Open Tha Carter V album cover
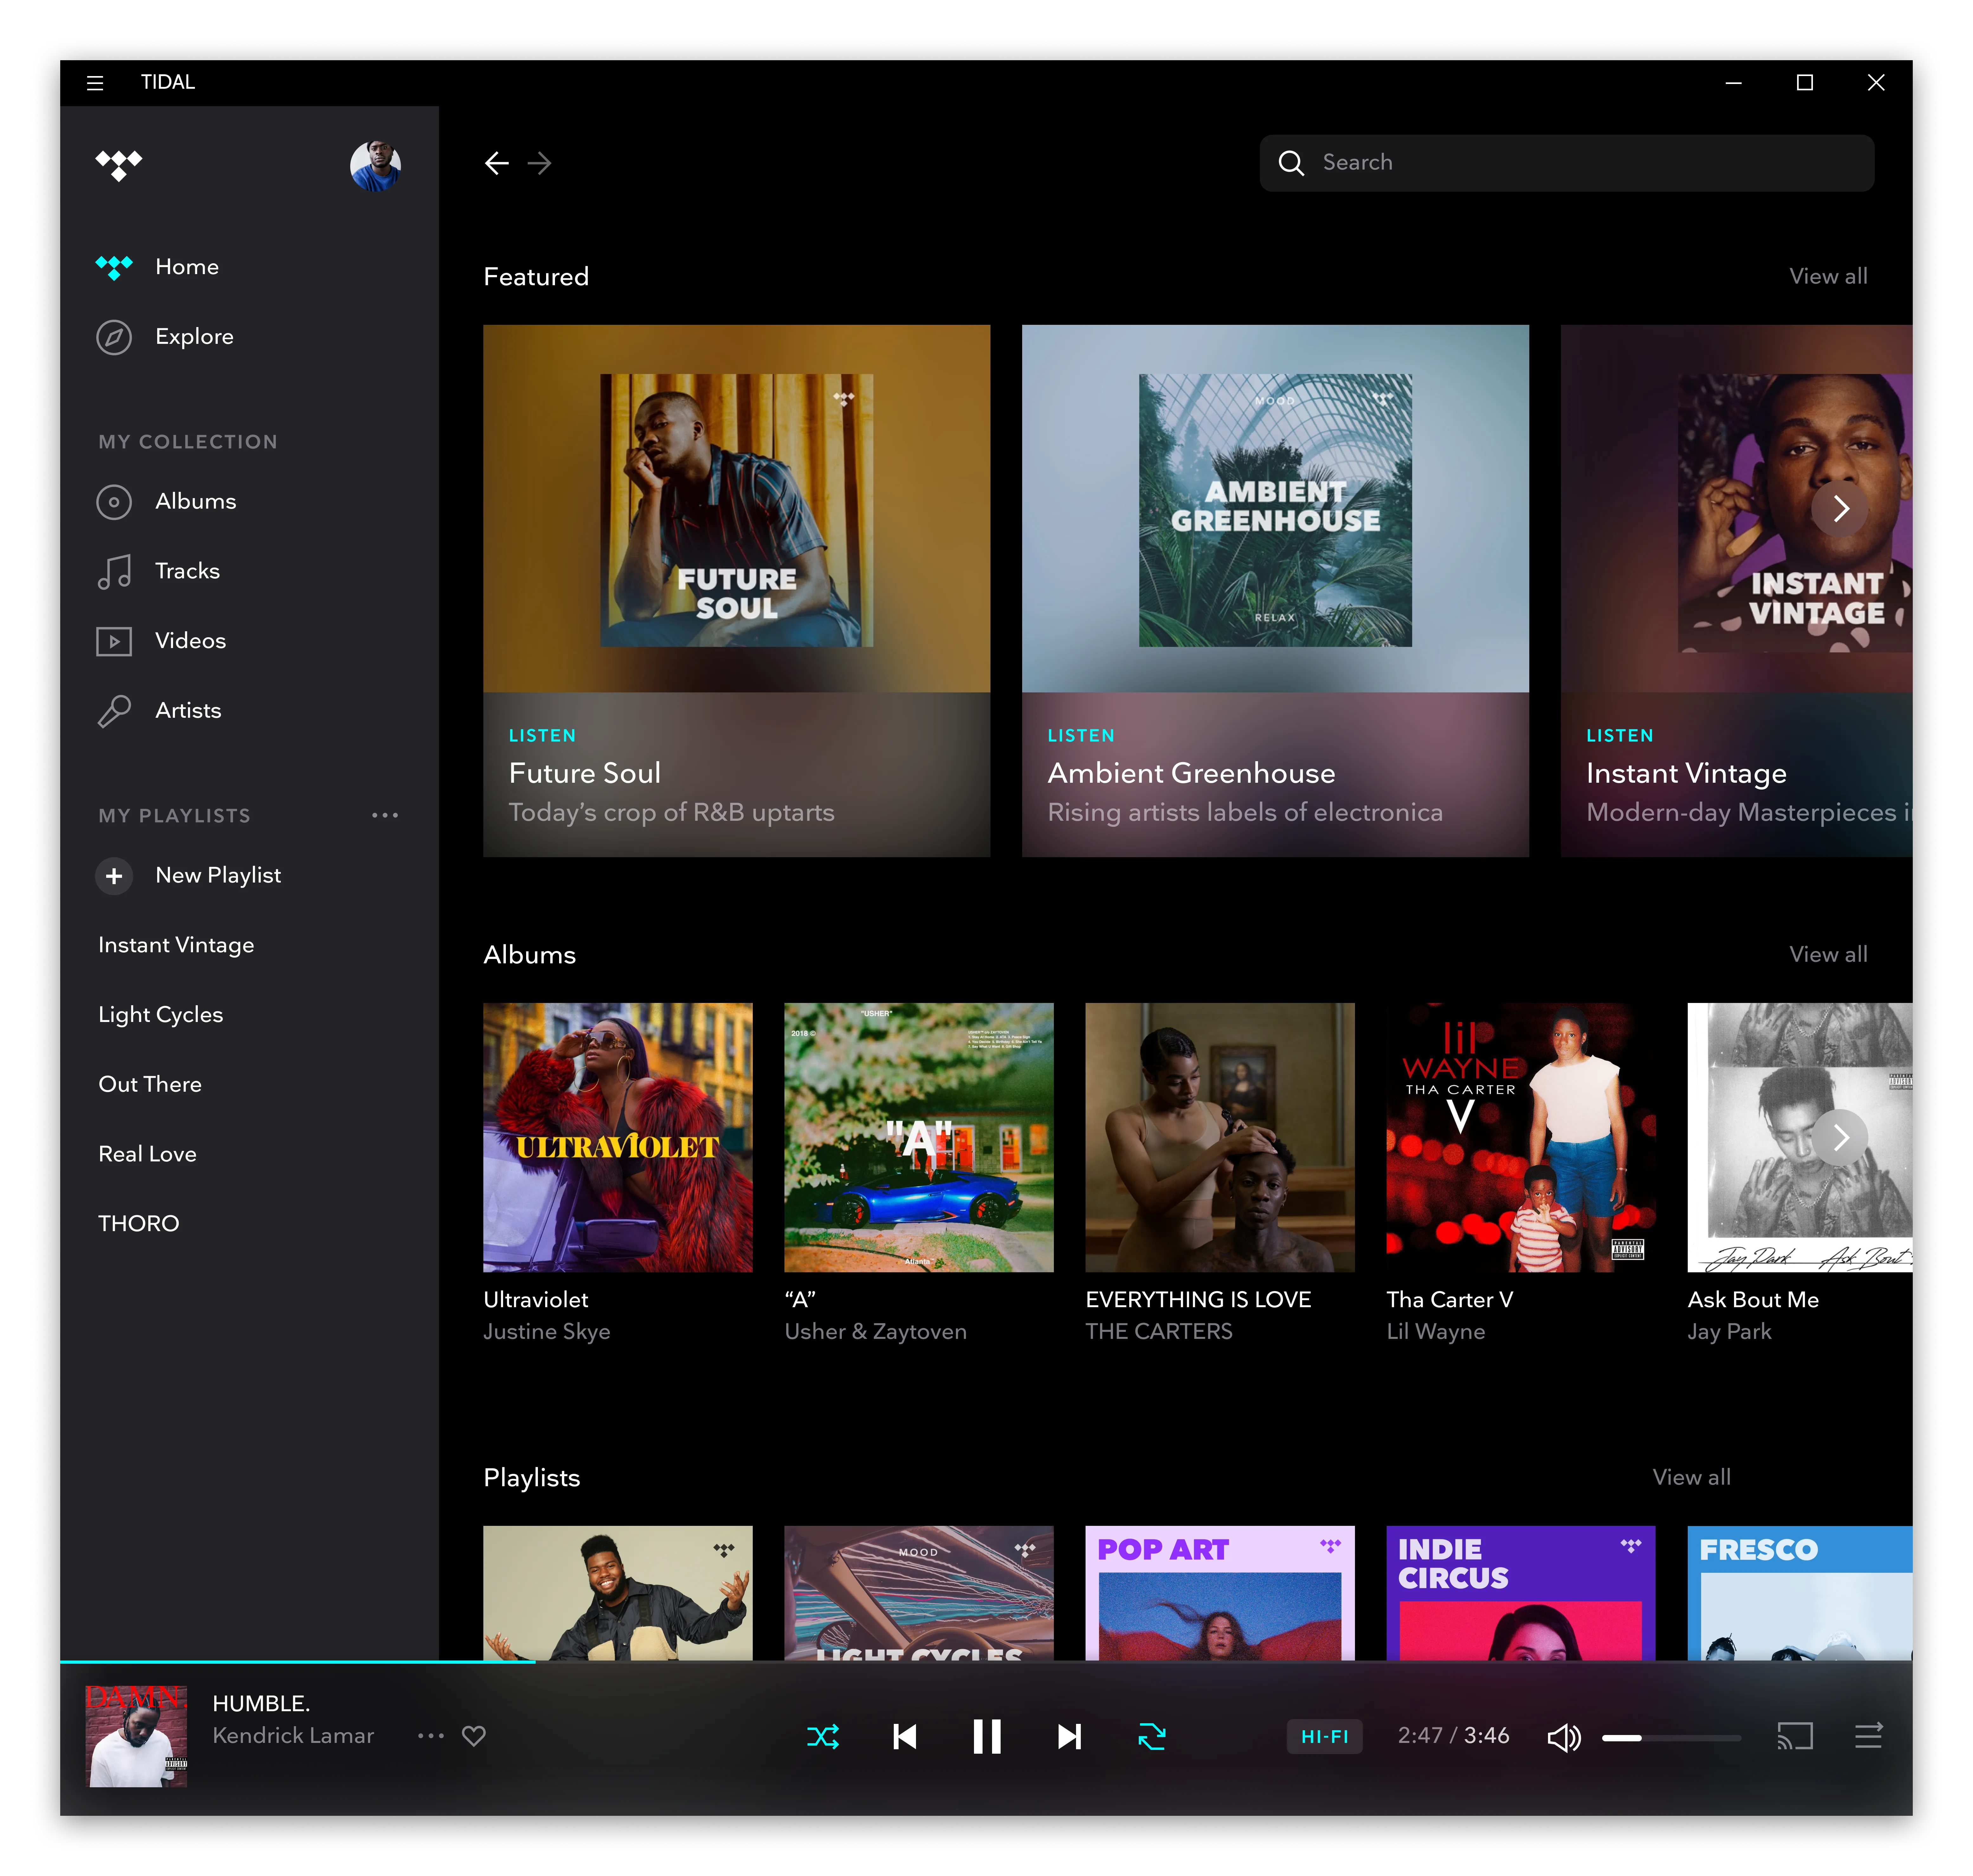 (1521, 1138)
